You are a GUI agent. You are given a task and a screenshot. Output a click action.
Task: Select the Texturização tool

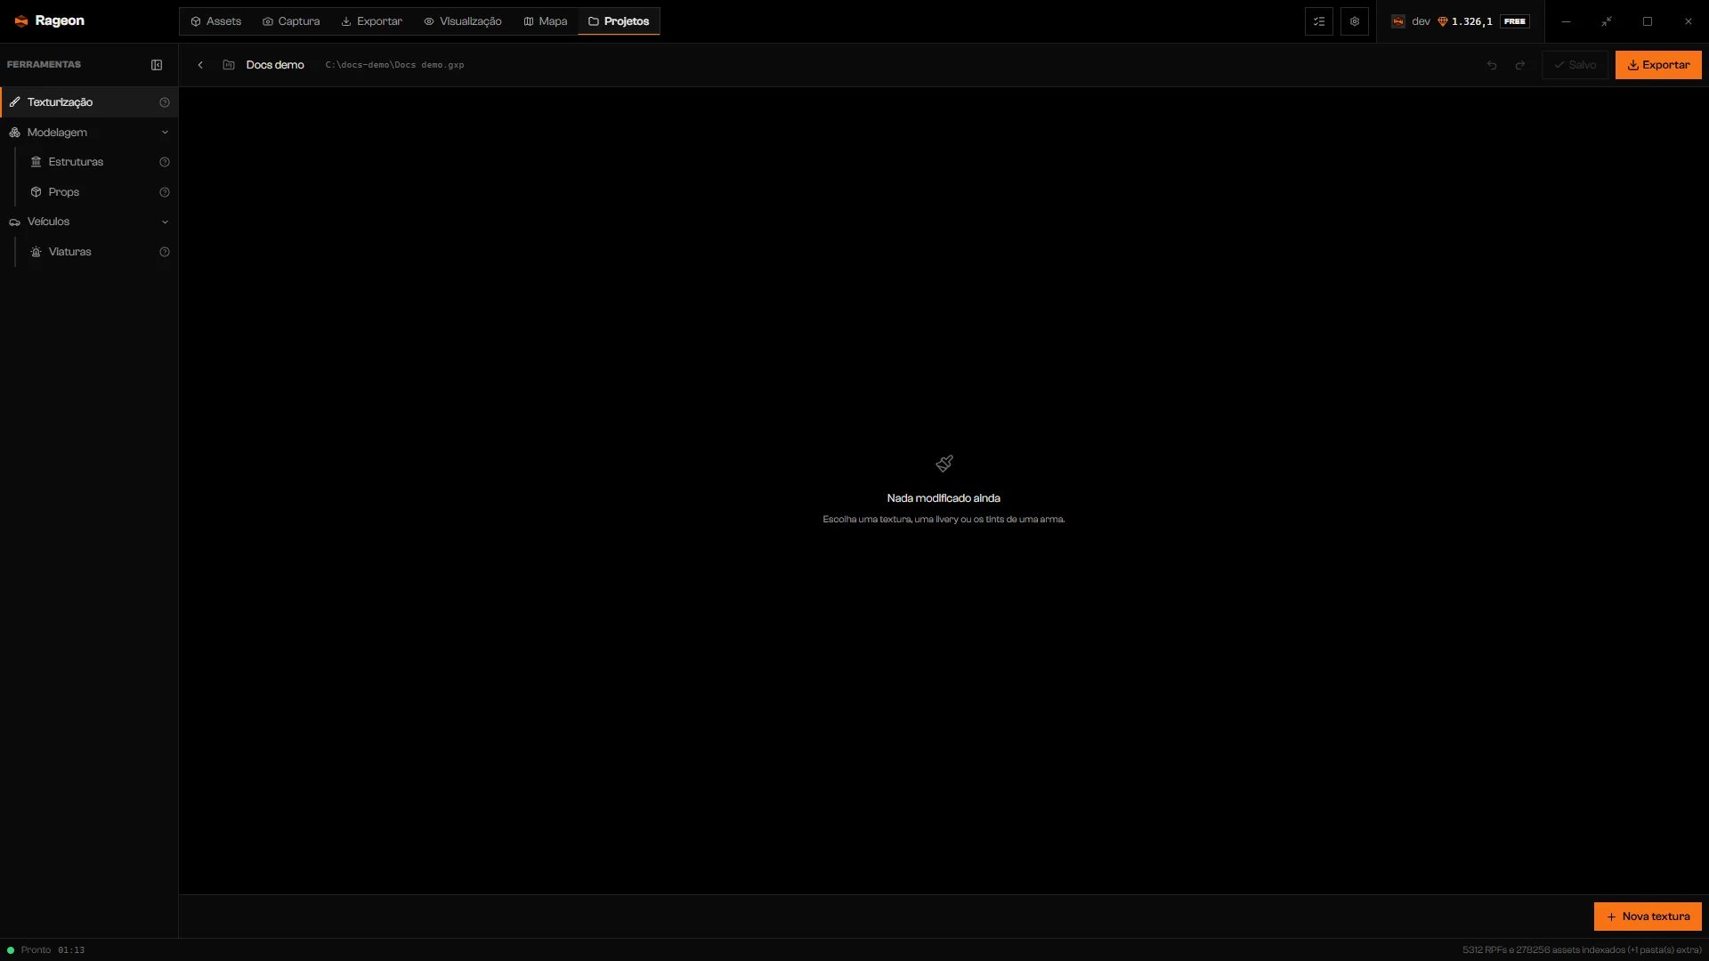coord(89,102)
